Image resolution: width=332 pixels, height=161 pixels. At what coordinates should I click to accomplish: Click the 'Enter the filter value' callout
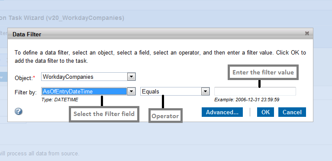[263, 72]
